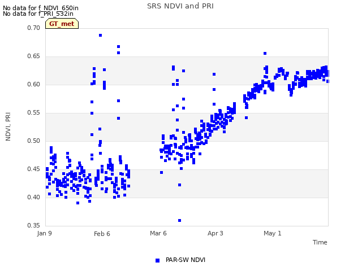Click the GT_met annotation label
The height and width of the screenshot is (271, 362).
point(62,24)
